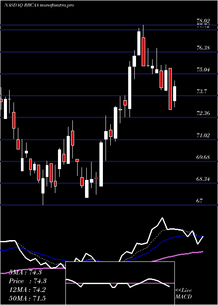
Task: Click the 67 price axis label
Action: coord(200,200)
